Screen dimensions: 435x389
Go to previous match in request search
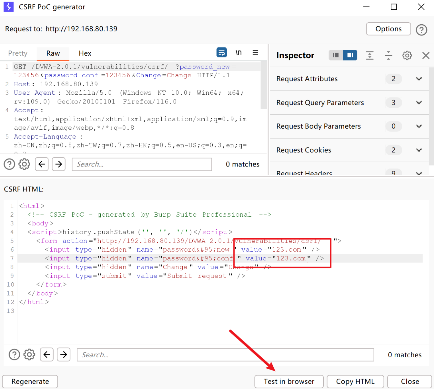pyautogui.click(x=42, y=164)
